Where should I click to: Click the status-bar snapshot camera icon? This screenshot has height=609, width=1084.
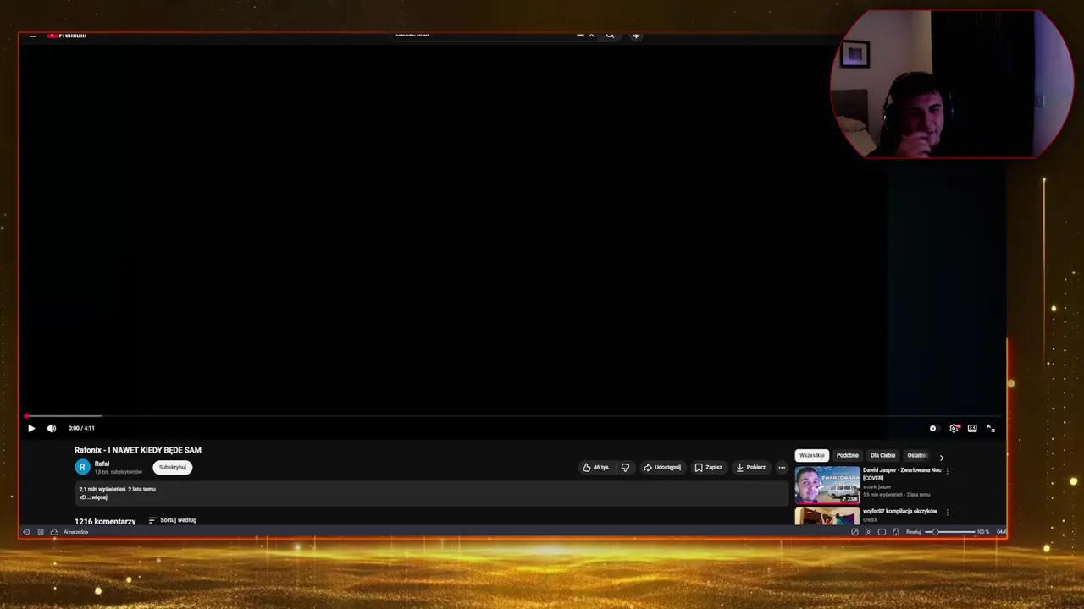[868, 532]
